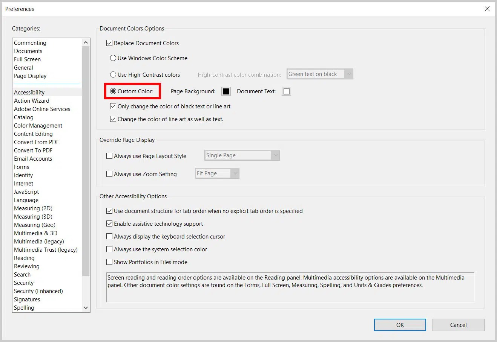
Task: Open the Document Text color swatch
Action: point(286,91)
